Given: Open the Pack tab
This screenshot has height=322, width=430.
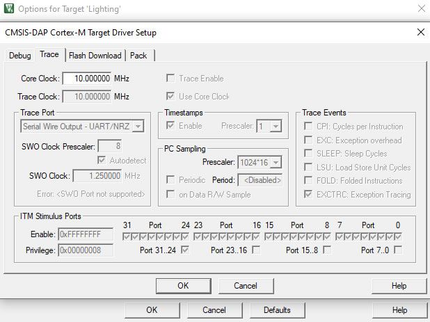Looking at the screenshot, I should coord(138,56).
